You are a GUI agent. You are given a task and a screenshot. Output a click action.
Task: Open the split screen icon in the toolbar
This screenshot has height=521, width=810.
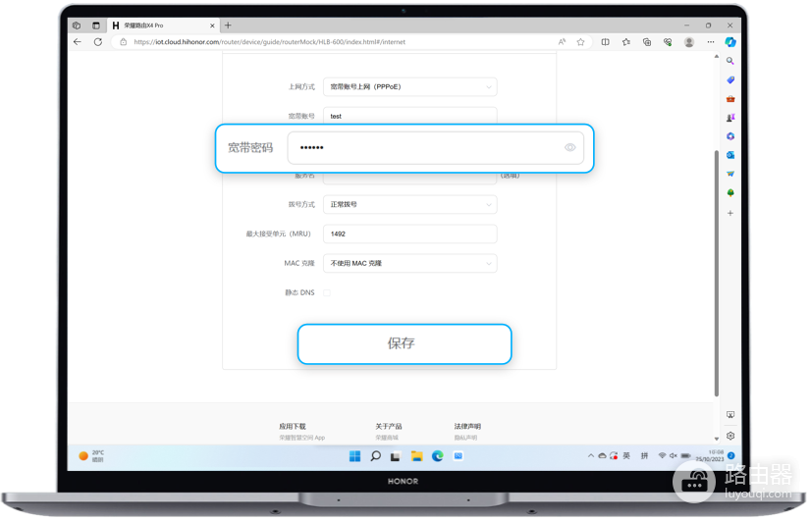point(605,42)
